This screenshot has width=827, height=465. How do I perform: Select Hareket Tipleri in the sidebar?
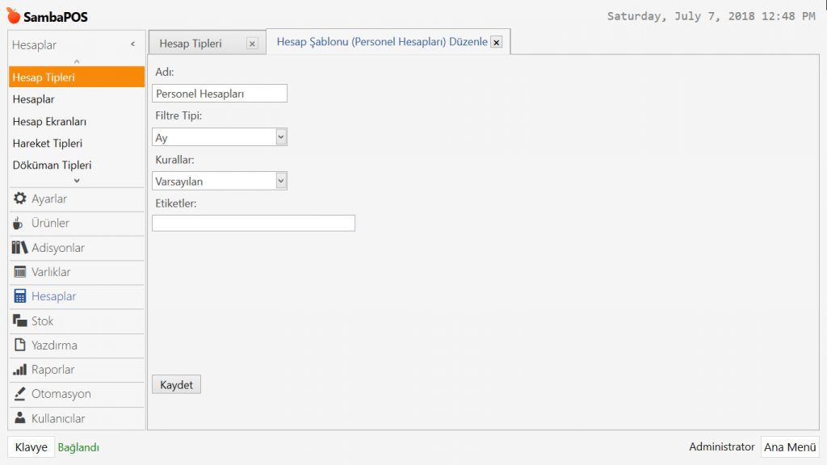[x=47, y=143]
